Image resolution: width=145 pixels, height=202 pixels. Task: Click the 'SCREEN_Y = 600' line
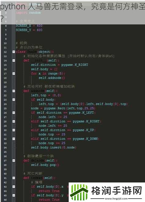pos(29,30)
